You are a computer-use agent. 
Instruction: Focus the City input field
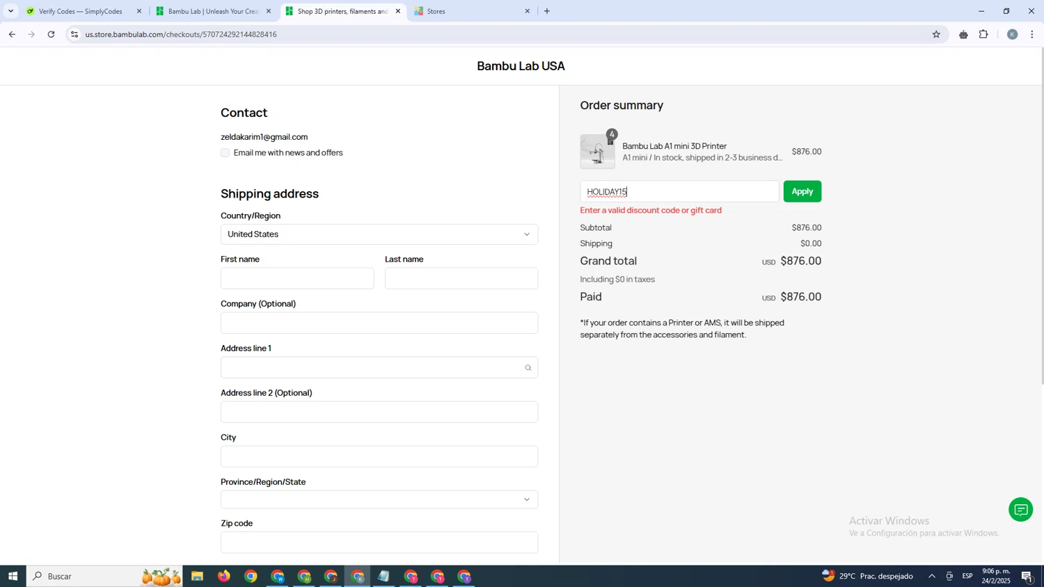(x=379, y=456)
